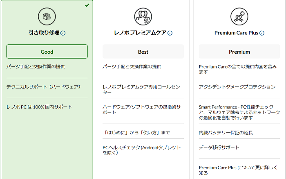Click アクシデントダメージプロテクション feature text
This screenshot has height=179, width=286.
tap(237, 87)
